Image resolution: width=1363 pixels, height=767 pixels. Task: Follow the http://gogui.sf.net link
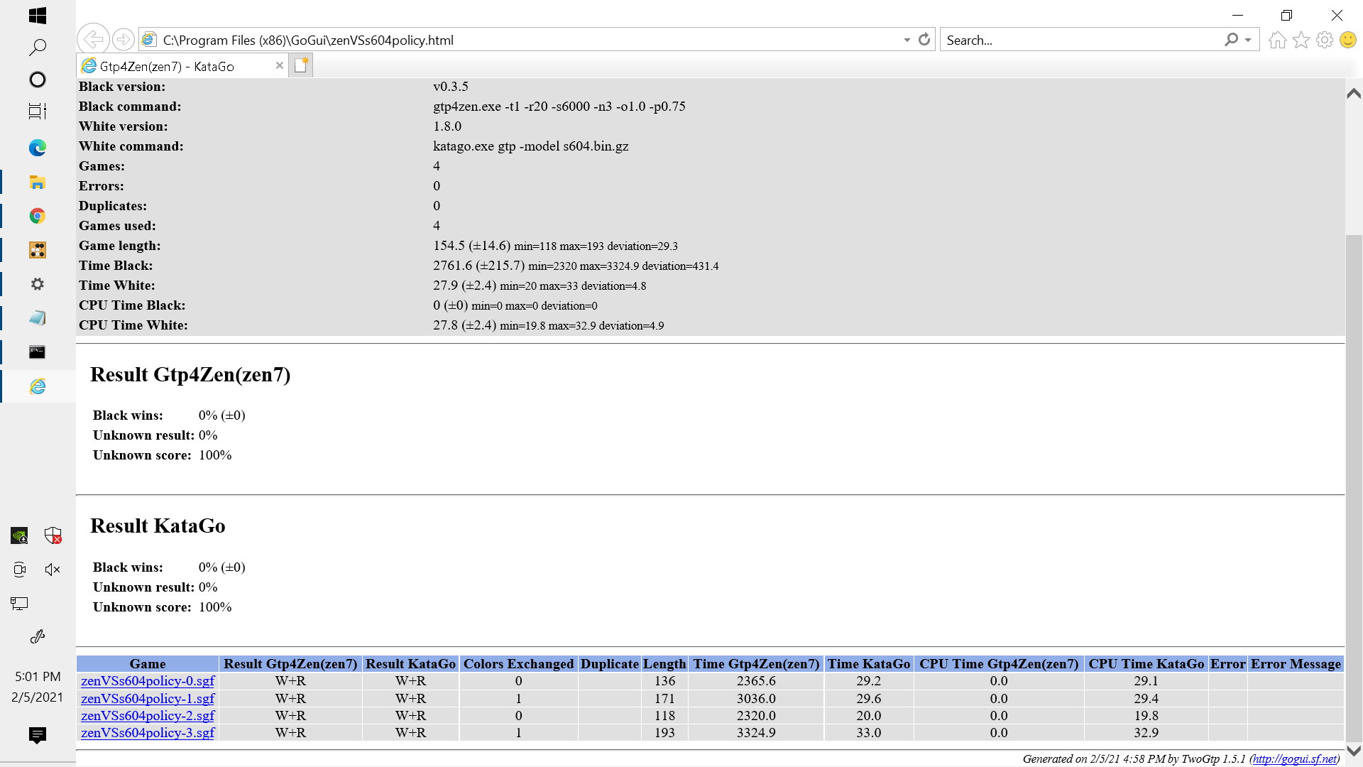click(1294, 758)
